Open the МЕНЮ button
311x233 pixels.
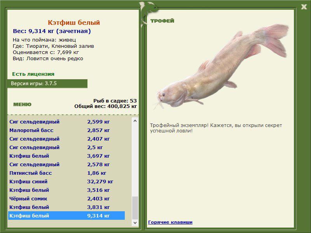click(x=22, y=104)
